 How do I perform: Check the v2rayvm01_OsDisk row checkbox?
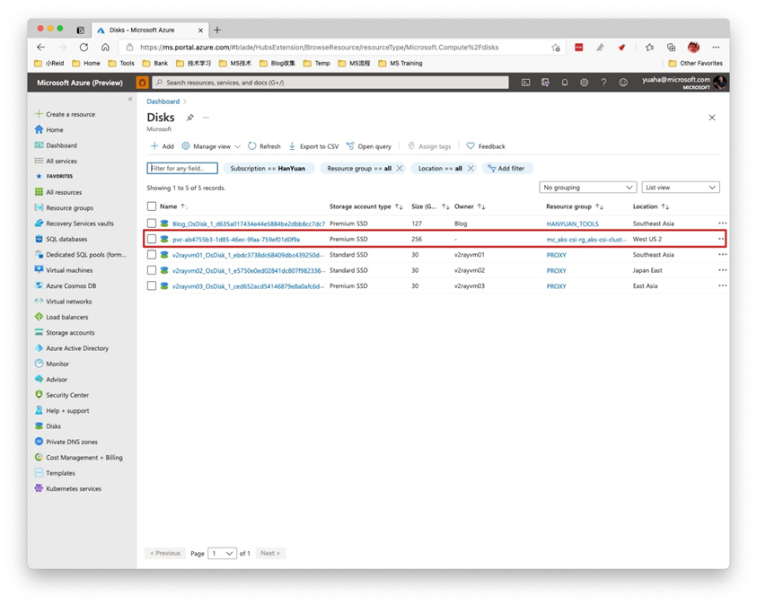click(x=152, y=255)
